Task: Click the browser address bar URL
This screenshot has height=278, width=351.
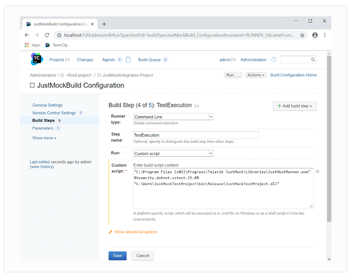Action: 179,35
